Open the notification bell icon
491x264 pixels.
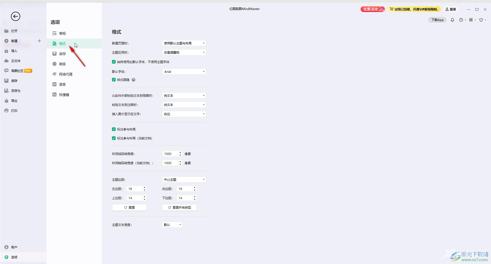(x=452, y=20)
